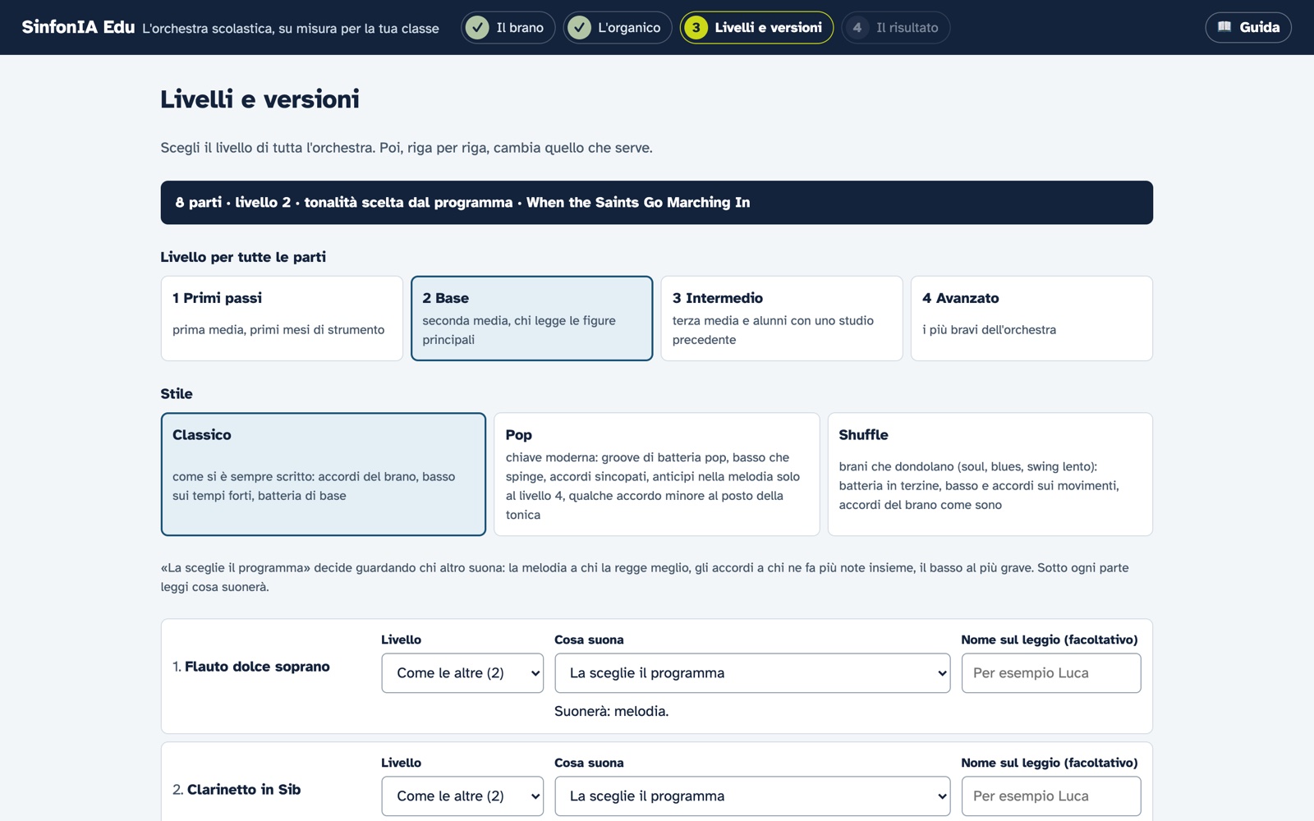Click the SinfonIA Edu logo title
Viewport: 1314px width, 821px height.
pyautogui.click(x=78, y=27)
